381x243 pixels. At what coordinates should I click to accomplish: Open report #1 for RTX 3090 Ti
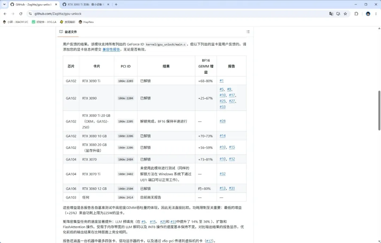tap(221, 81)
